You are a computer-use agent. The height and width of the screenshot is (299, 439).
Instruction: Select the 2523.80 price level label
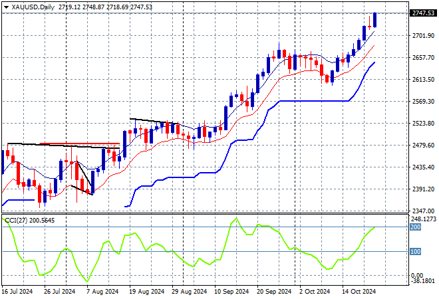[421, 124]
